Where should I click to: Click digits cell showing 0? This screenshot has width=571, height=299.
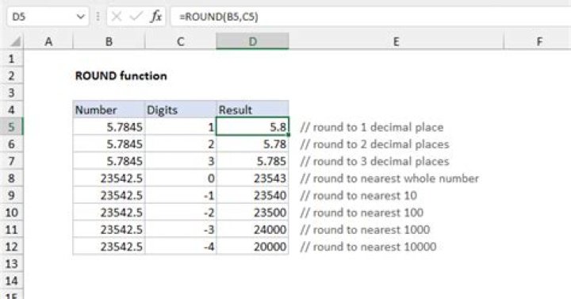tap(180, 178)
